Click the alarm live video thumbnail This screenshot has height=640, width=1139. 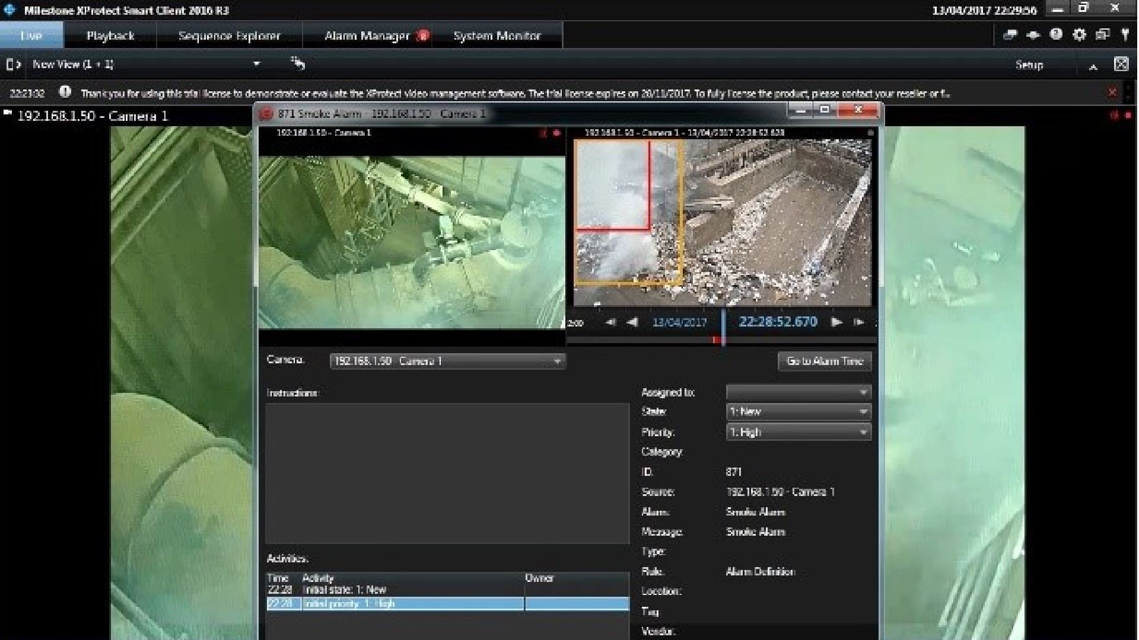pos(412,242)
